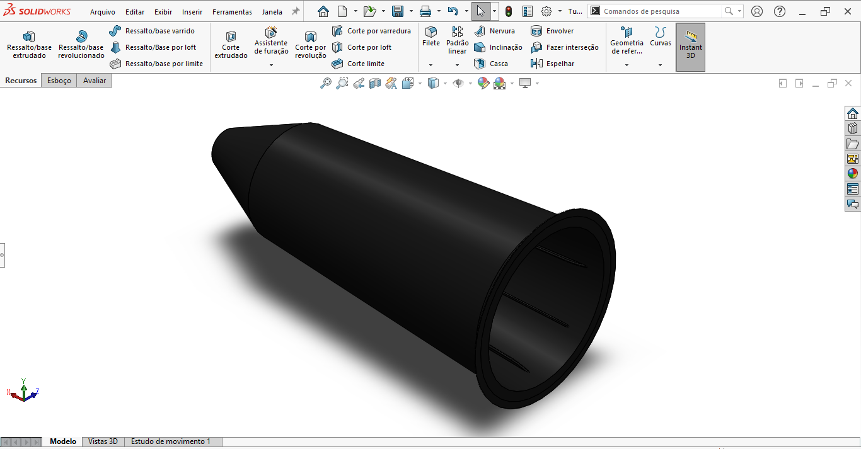Open the Ferramentas menu

click(x=232, y=12)
